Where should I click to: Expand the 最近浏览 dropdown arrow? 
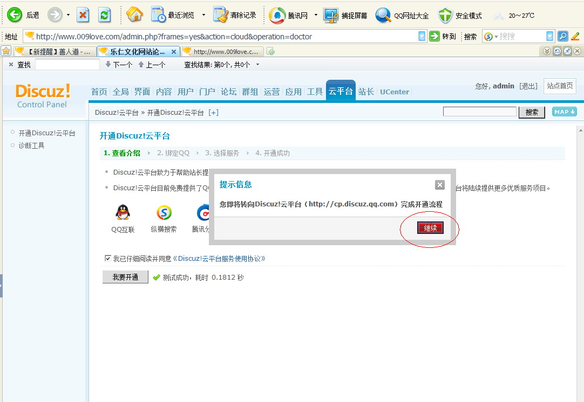(203, 15)
